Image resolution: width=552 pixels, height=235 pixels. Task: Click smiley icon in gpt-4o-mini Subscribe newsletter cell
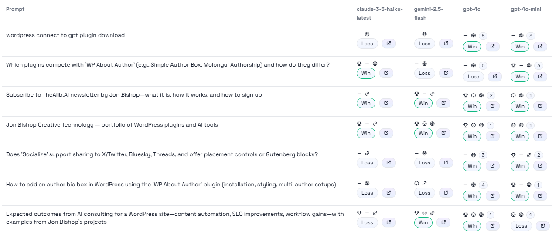point(513,95)
